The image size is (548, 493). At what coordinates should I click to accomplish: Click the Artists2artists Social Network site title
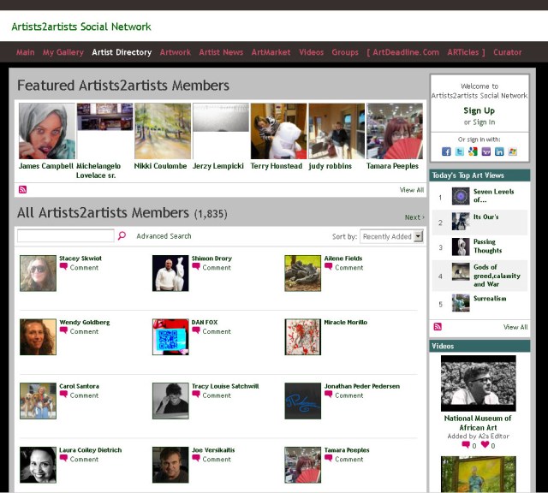pyautogui.click(x=81, y=27)
